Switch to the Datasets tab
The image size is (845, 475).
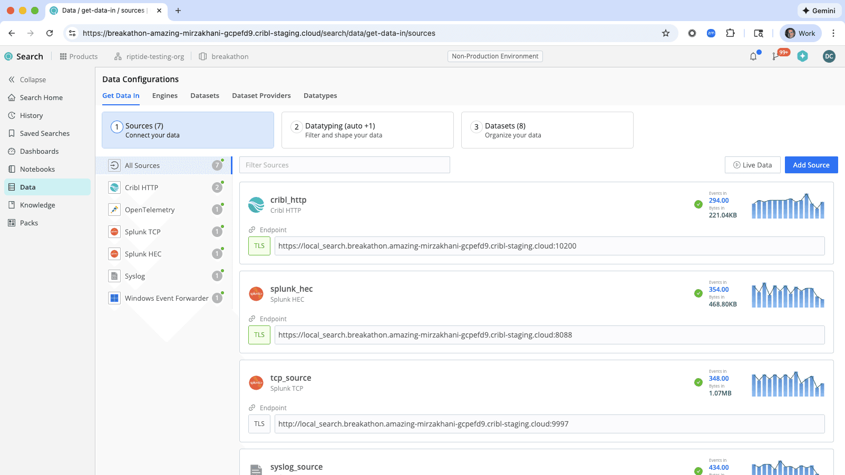click(x=205, y=95)
